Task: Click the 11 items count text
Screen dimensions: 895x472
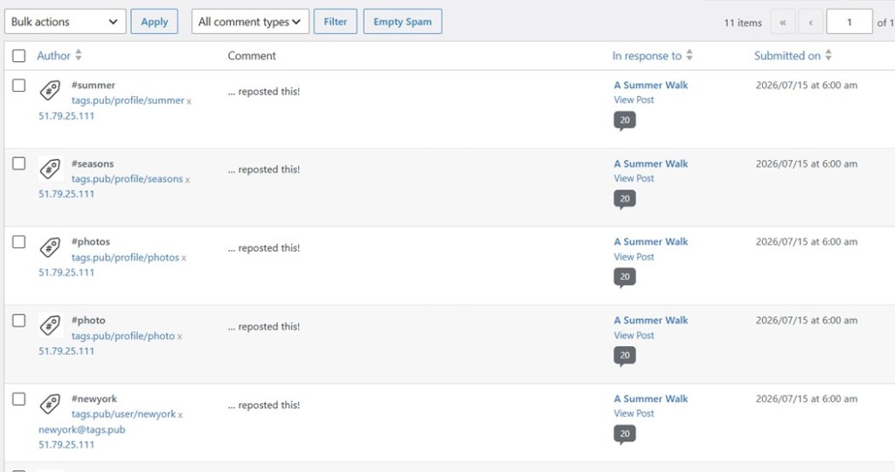Action: pos(743,23)
